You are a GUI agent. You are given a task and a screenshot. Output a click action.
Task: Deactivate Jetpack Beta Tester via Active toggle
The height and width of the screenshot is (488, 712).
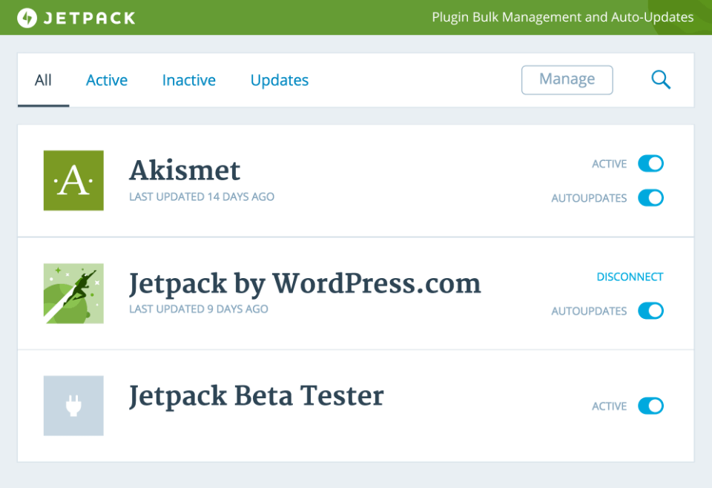(x=650, y=406)
